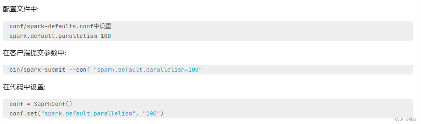Viewport: 421px width, 124px height.
Task: Click the "SaprkConf()" call
Action: click(53, 104)
